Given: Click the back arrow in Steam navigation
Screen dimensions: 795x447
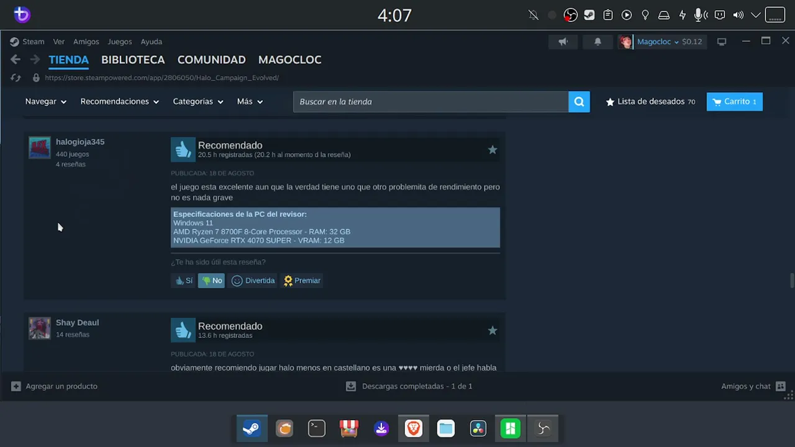Looking at the screenshot, I should pos(16,60).
